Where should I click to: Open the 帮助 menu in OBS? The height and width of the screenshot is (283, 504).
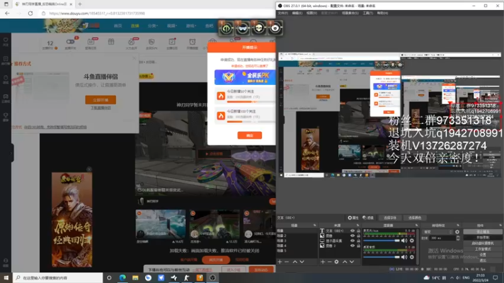(382, 13)
